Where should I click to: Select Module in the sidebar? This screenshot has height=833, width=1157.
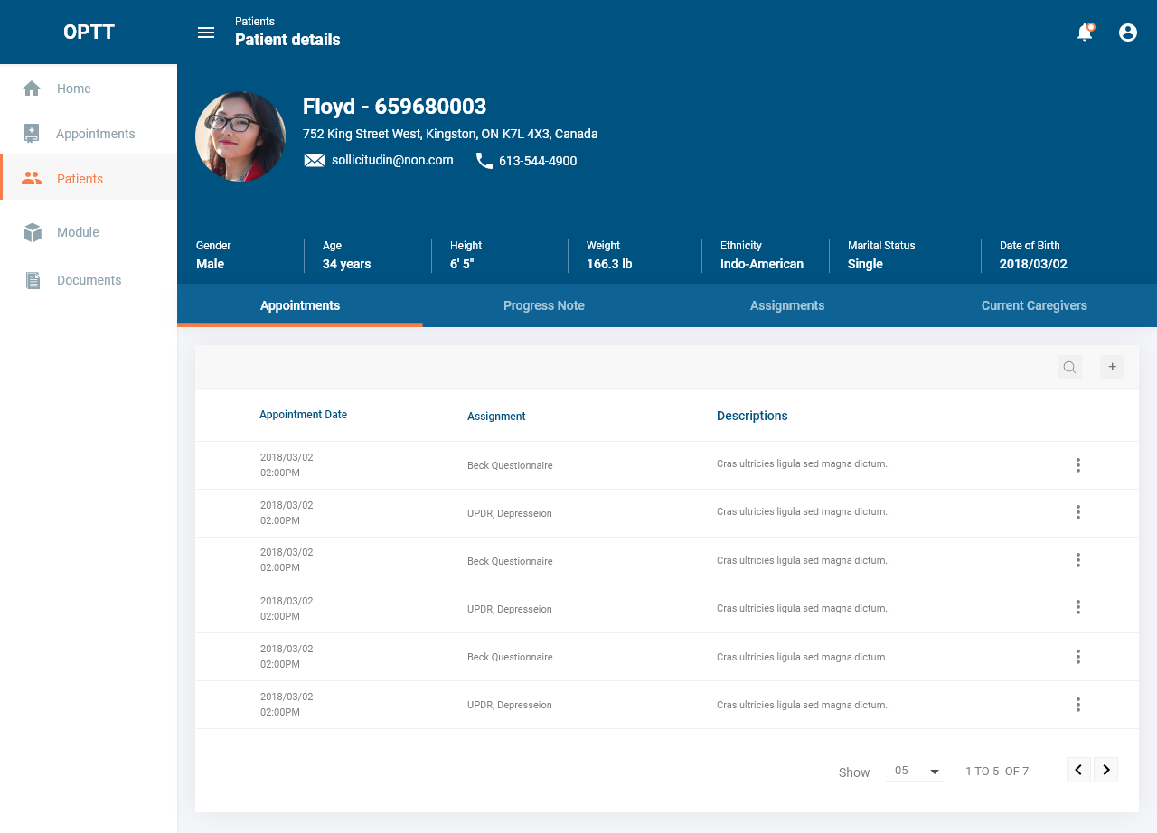[x=78, y=232]
